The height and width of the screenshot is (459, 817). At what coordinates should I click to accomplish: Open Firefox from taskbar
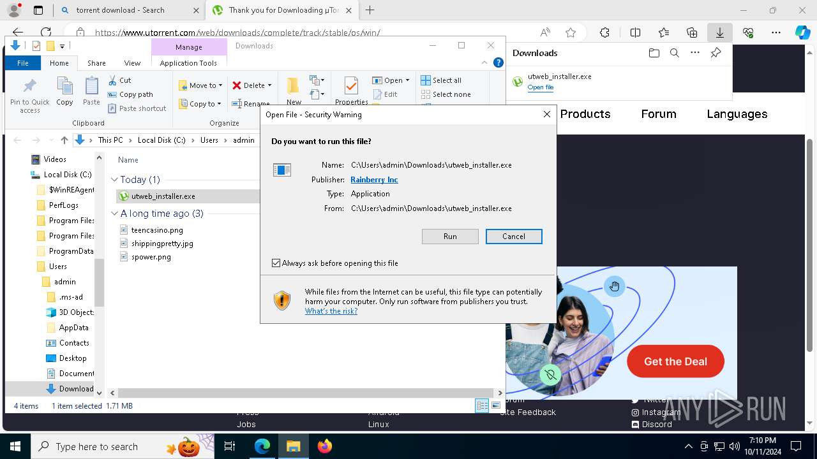pyautogui.click(x=325, y=446)
